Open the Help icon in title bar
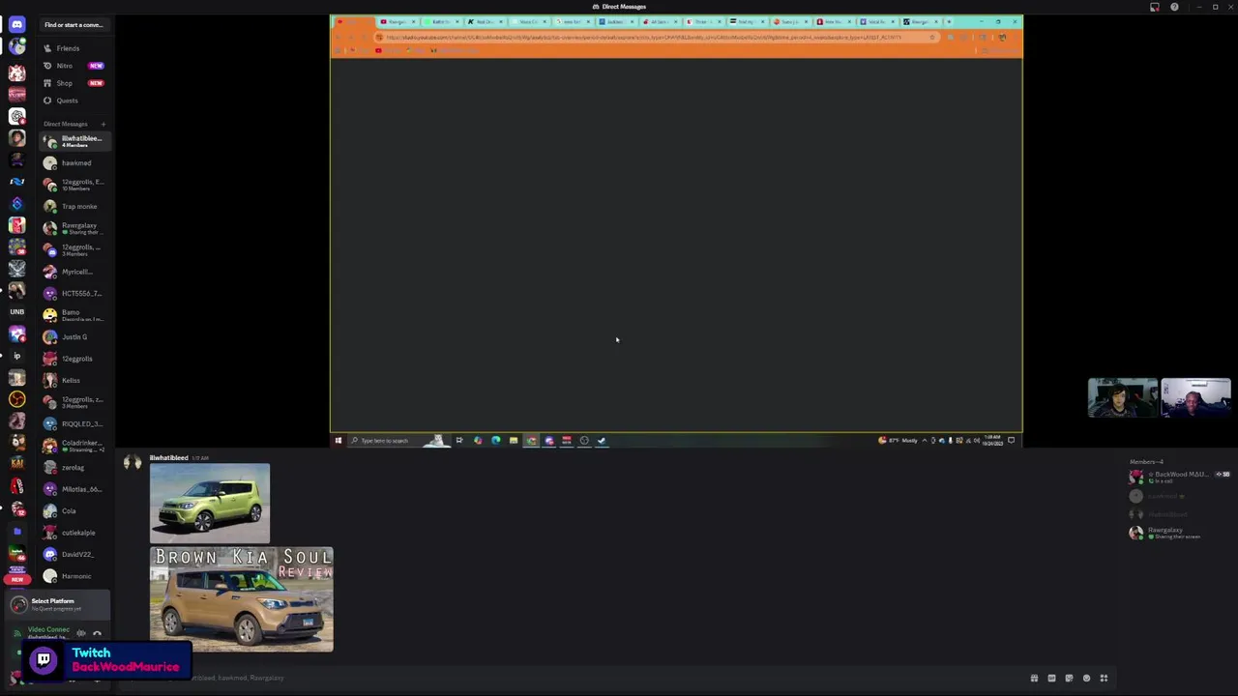This screenshot has height=696, width=1238. point(1174,7)
